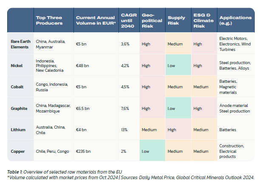The image size is (262, 188).
Task: Select the "Rare Earth Elements" row label
Action: (x=19, y=44)
